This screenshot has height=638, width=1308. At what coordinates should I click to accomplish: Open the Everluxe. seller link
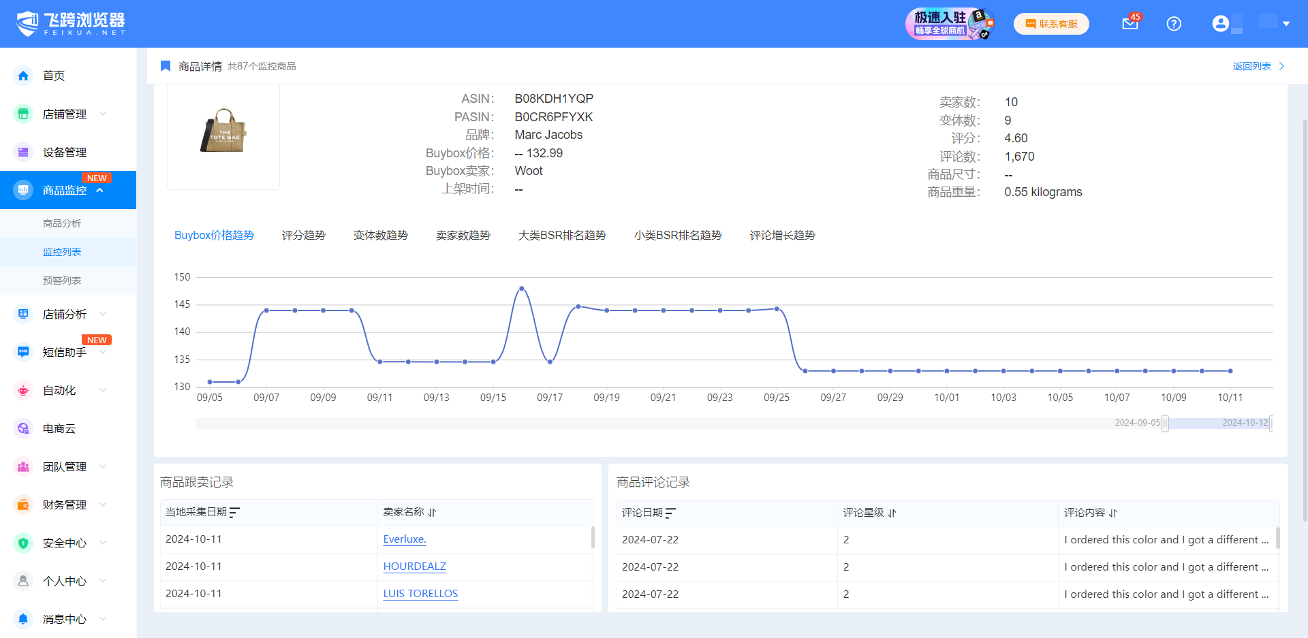coord(405,539)
